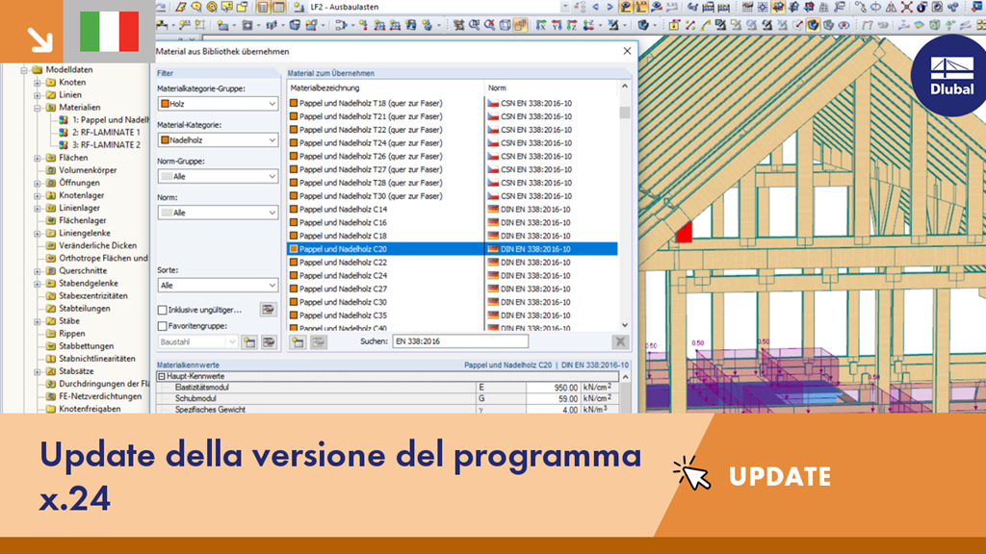Toggle the show load values (x.xx) icon
The width and height of the screenshot is (986, 554).
point(641,7)
